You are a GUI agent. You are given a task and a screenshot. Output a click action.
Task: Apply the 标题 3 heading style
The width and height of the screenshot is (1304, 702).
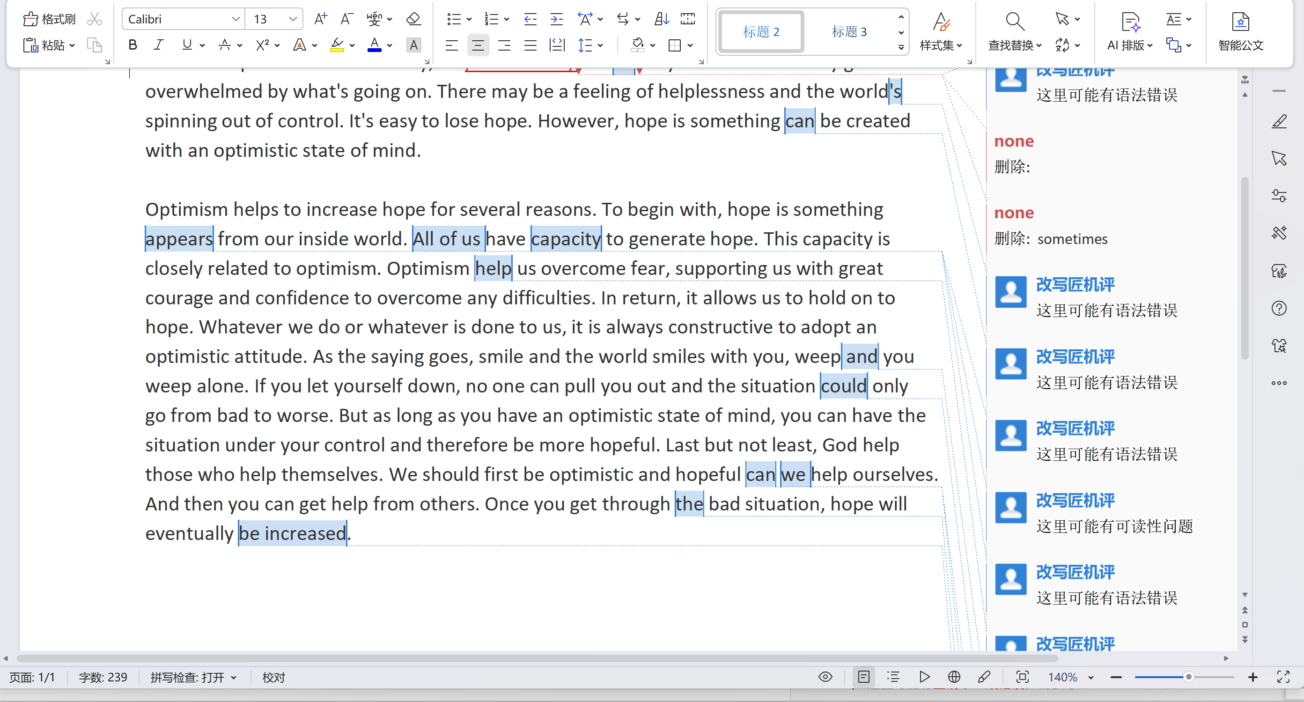849,32
